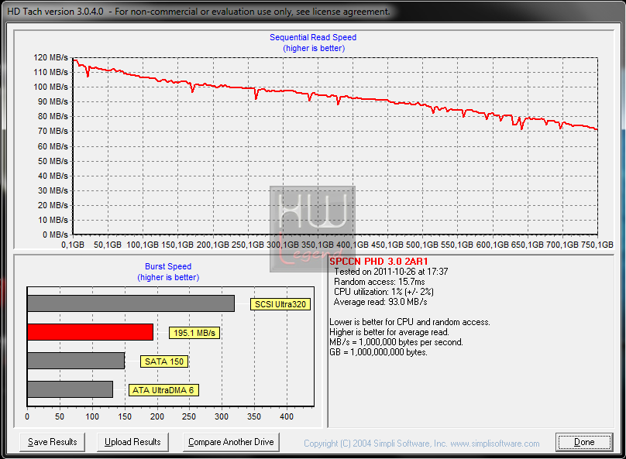Click the 195.1 MB/s yellow label

[x=194, y=333]
